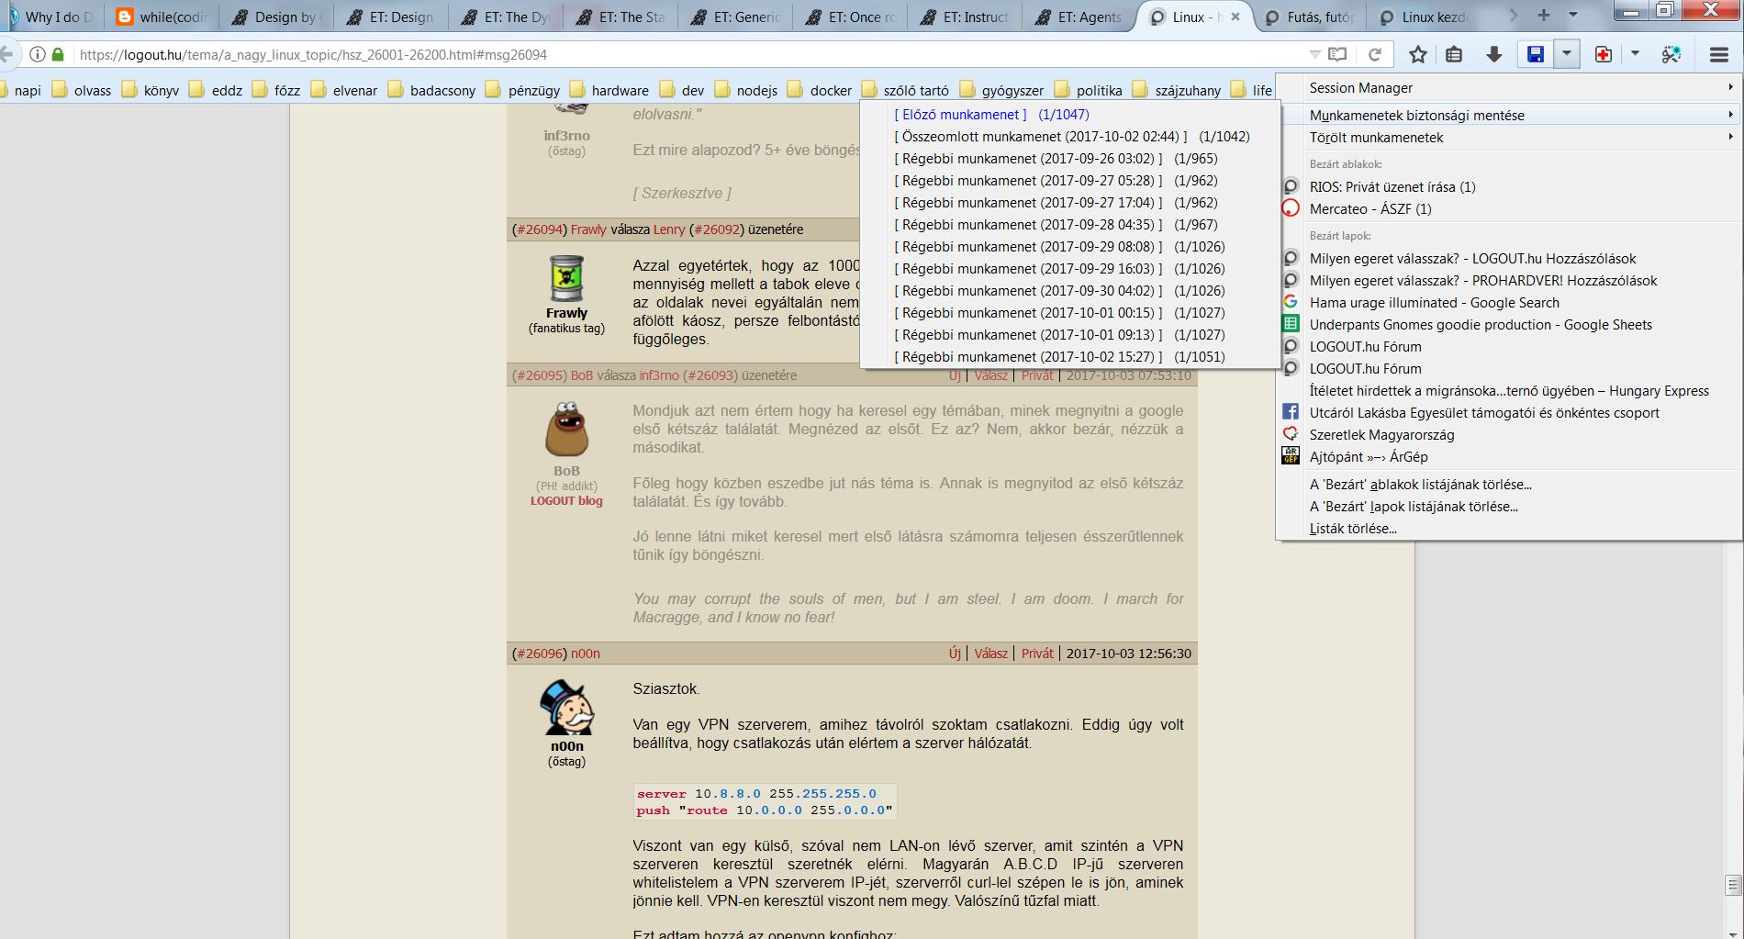The image size is (1744, 939).
Task: Open the 'olvass' bookmark folder
Action: (82, 90)
